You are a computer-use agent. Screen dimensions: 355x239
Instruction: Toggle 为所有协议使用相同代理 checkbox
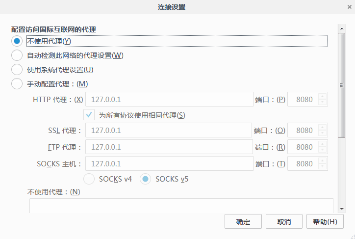pos(89,115)
